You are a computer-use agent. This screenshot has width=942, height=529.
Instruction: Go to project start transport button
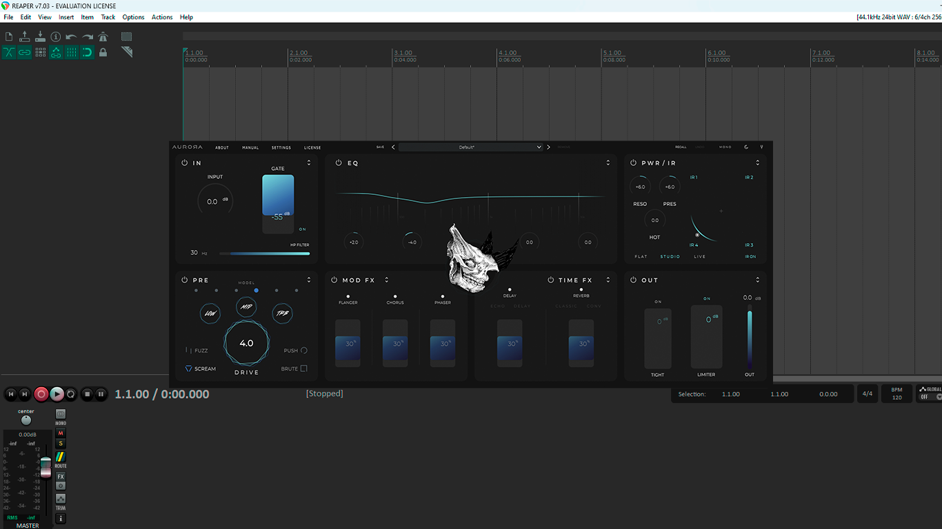point(10,394)
